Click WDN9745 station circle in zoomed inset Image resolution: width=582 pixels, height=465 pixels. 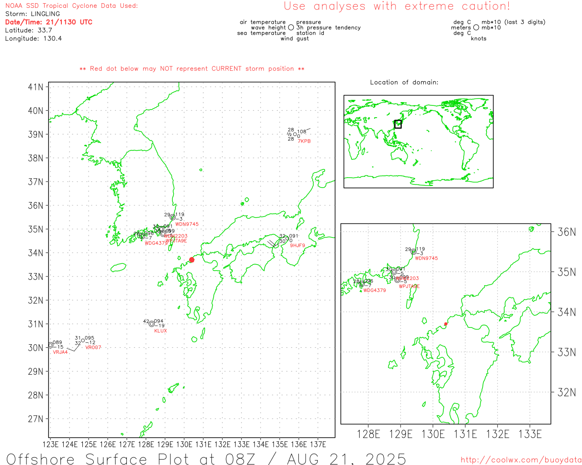(x=413, y=252)
